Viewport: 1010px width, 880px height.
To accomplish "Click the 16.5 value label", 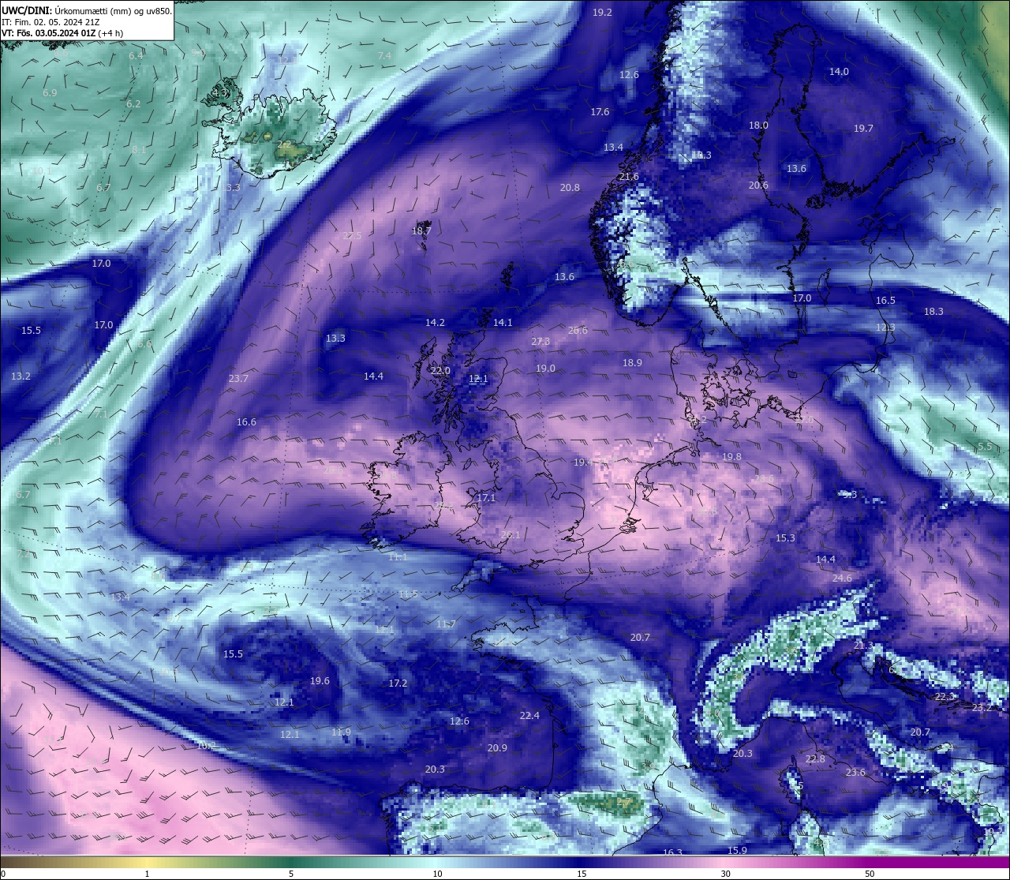I will 885,301.
